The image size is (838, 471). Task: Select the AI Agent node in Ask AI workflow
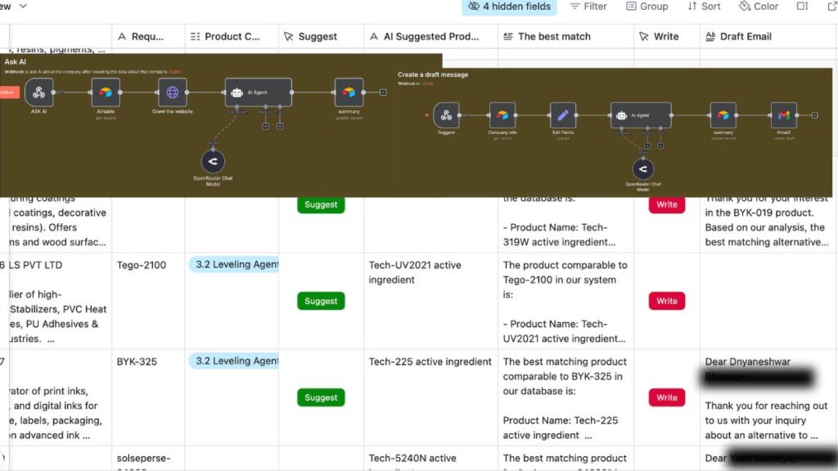258,92
